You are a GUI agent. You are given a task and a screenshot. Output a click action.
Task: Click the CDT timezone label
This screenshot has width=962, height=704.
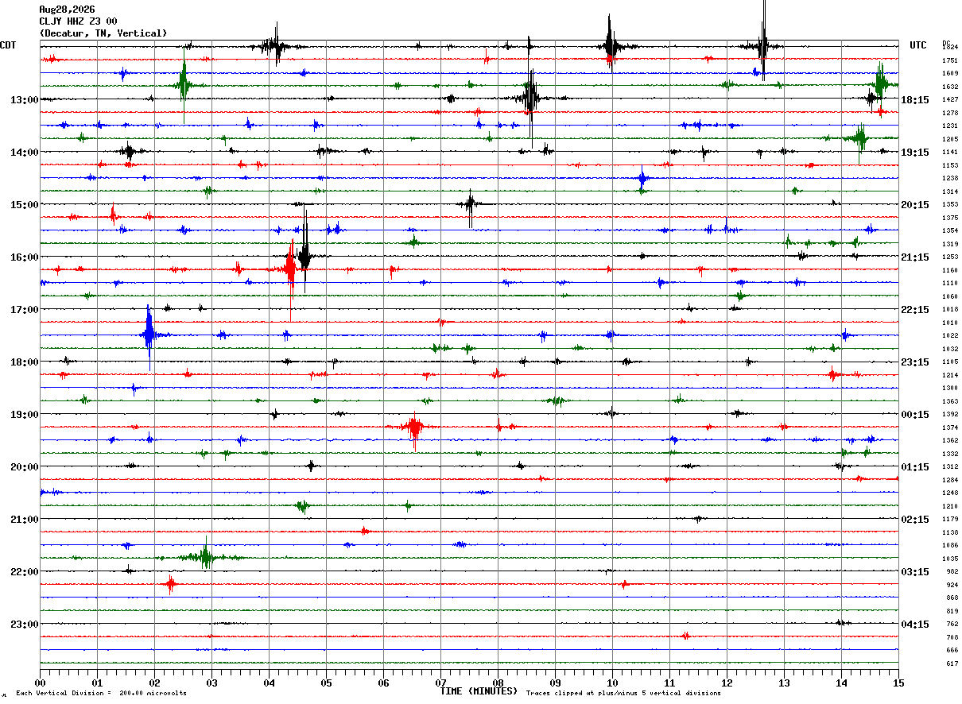[x=9, y=45]
